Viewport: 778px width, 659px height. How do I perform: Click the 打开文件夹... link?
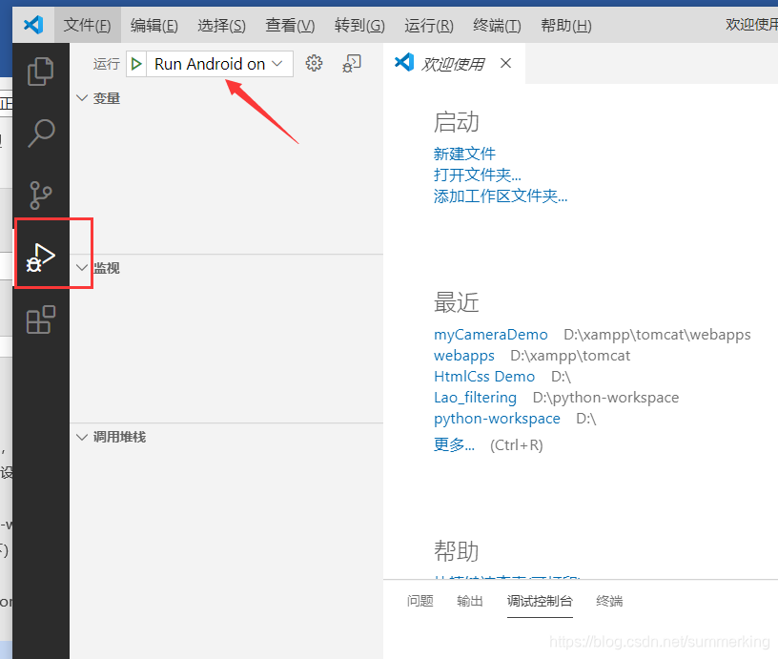click(478, 175)
